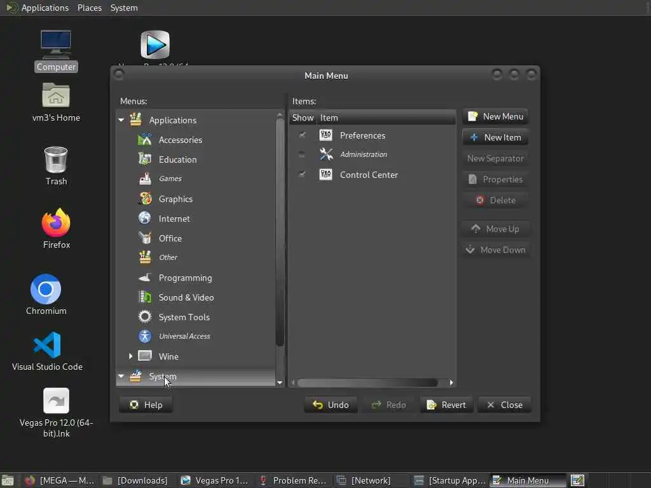Select the Internet tree label
This screenshot has width=651, height=488.
click(174, 219)
